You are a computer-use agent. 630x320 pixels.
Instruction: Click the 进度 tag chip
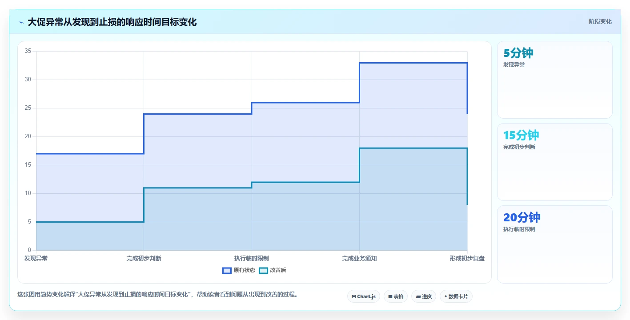(424, 296)
